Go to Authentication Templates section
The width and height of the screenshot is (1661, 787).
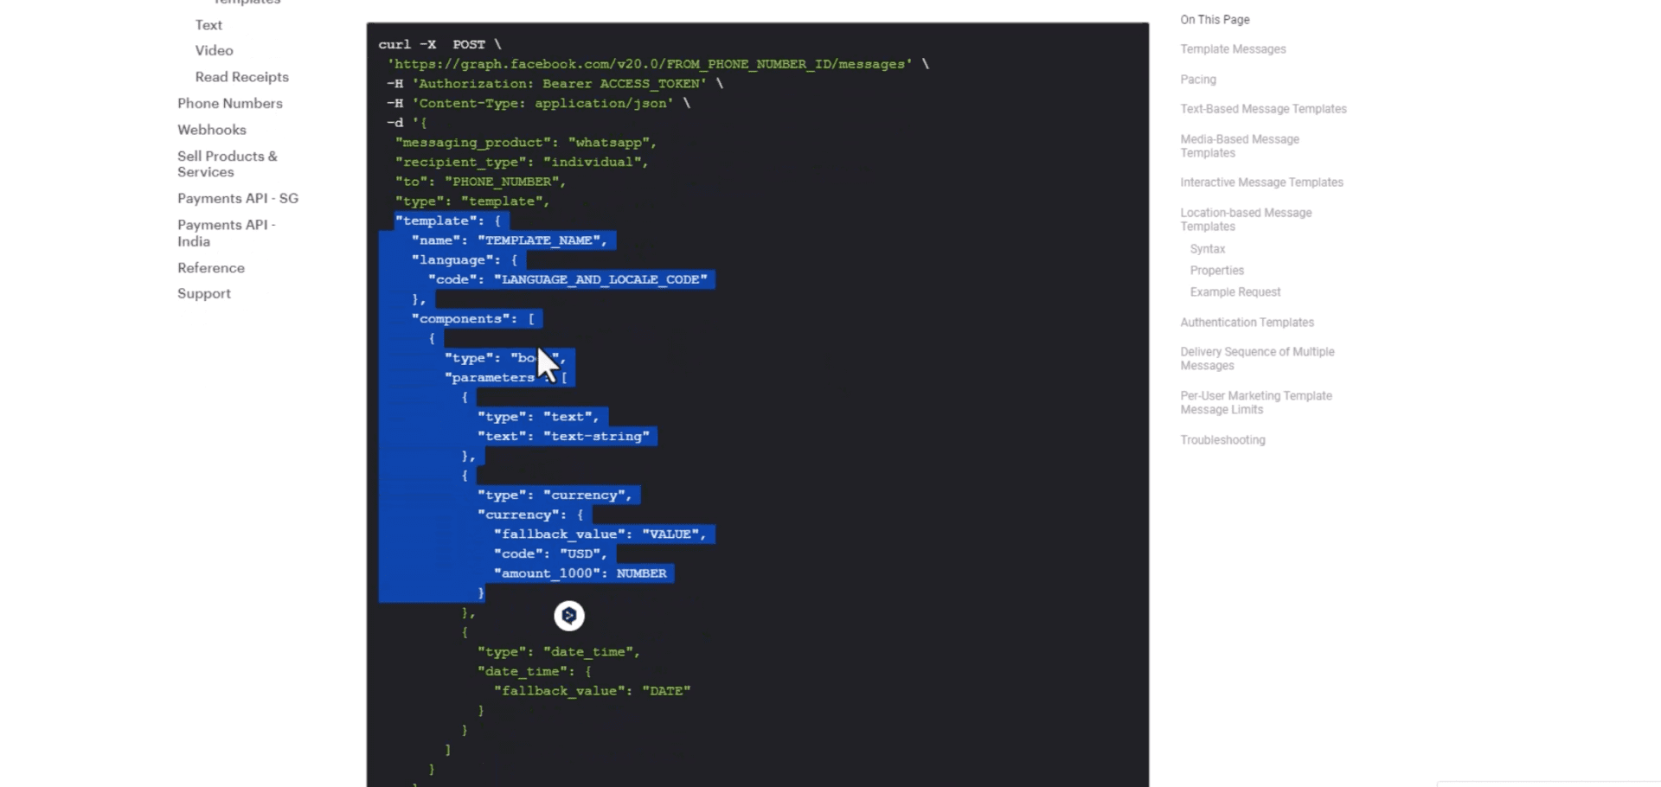(x=1247, y=323)
